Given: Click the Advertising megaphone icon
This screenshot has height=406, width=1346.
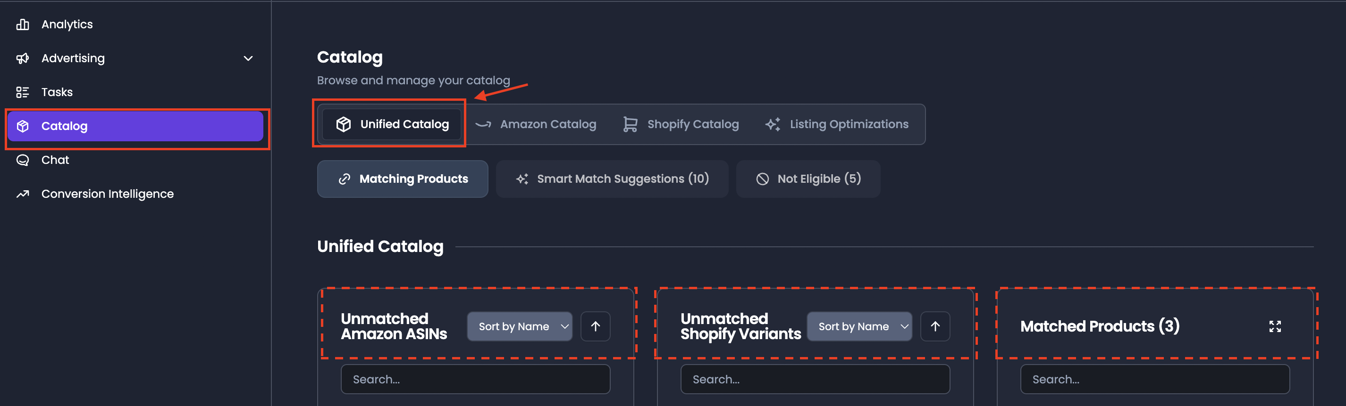Looking at the screenshot, I should tap(23, 58).
